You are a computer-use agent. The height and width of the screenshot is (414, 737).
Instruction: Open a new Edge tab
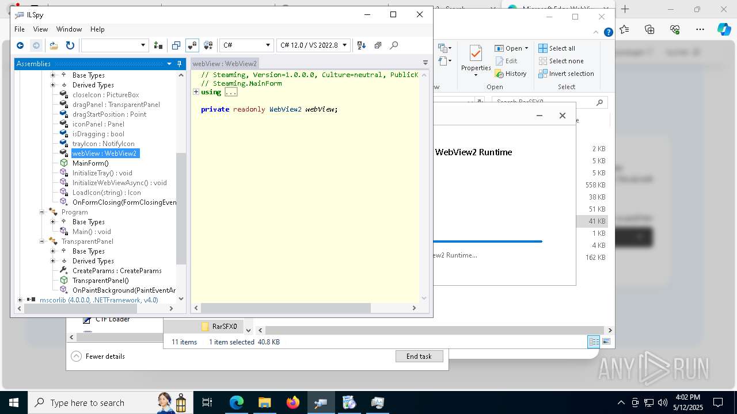click(625, 9)
